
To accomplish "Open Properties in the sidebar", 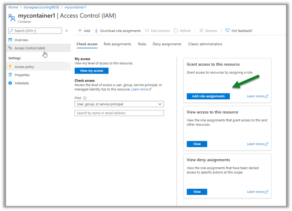I will [22, 75].
